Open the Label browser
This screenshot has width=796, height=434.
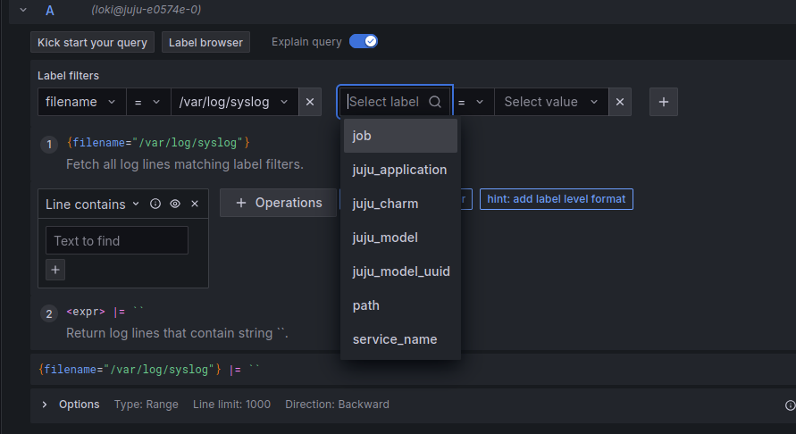click(x=205, y=42)
